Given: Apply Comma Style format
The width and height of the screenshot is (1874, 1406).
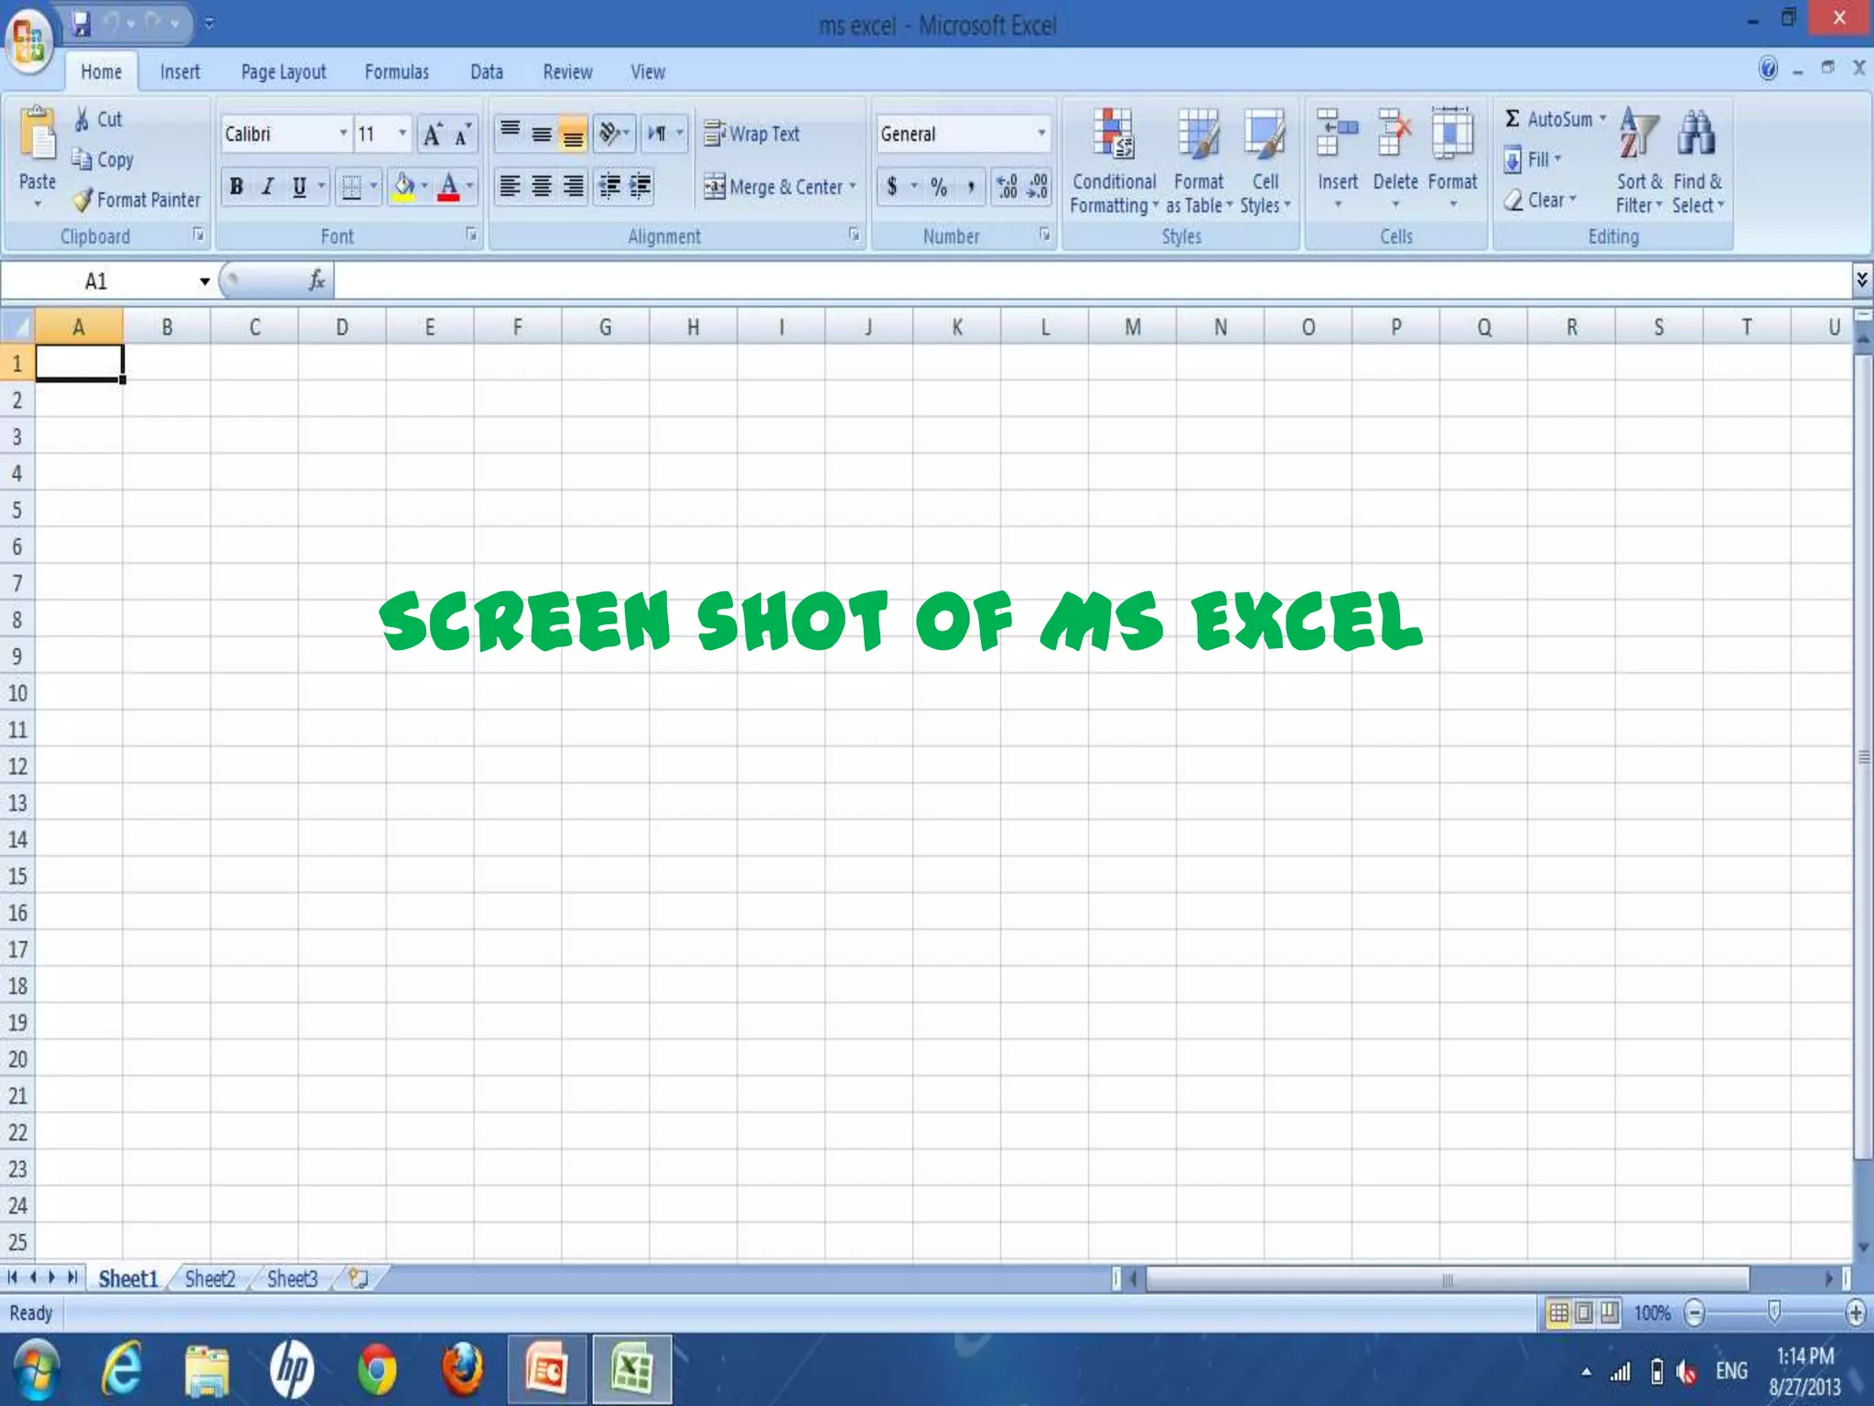Looking at the screenshot, I should coord(970,187).
